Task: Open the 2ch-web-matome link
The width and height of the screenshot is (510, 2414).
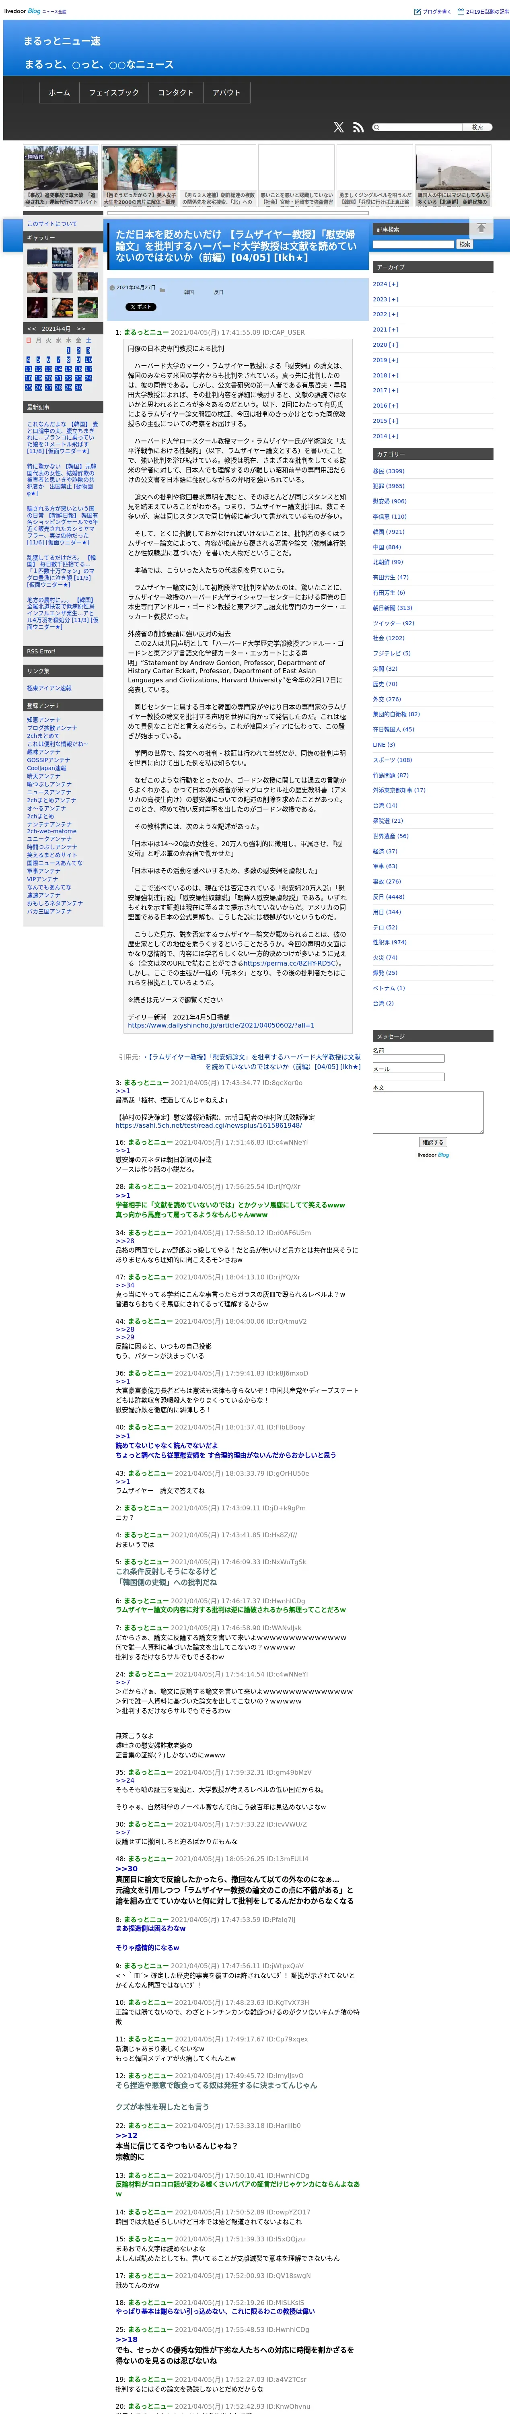Action: 51,831
